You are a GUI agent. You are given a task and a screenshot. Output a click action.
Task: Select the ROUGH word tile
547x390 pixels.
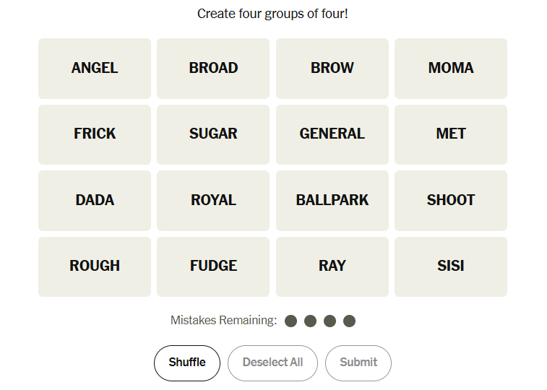tap(95, 266)
